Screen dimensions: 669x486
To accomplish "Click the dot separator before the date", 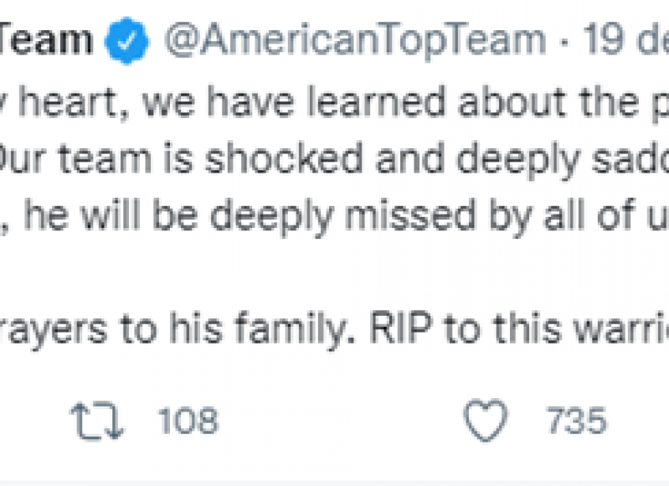I will point(564,42).
